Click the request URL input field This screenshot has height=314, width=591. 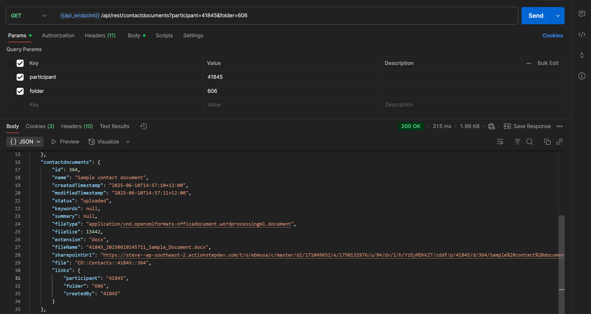click(x=286, y=16)
